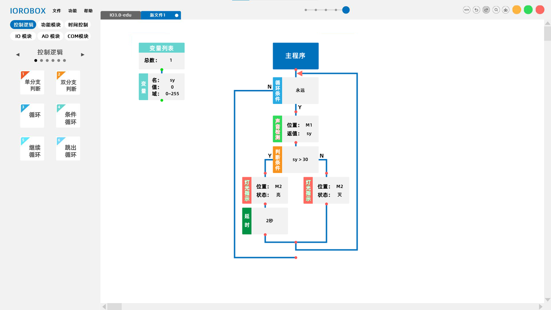Screen dimensions: 551x310
Task: Toggle the red stop circle button
Action: [540, 10]
